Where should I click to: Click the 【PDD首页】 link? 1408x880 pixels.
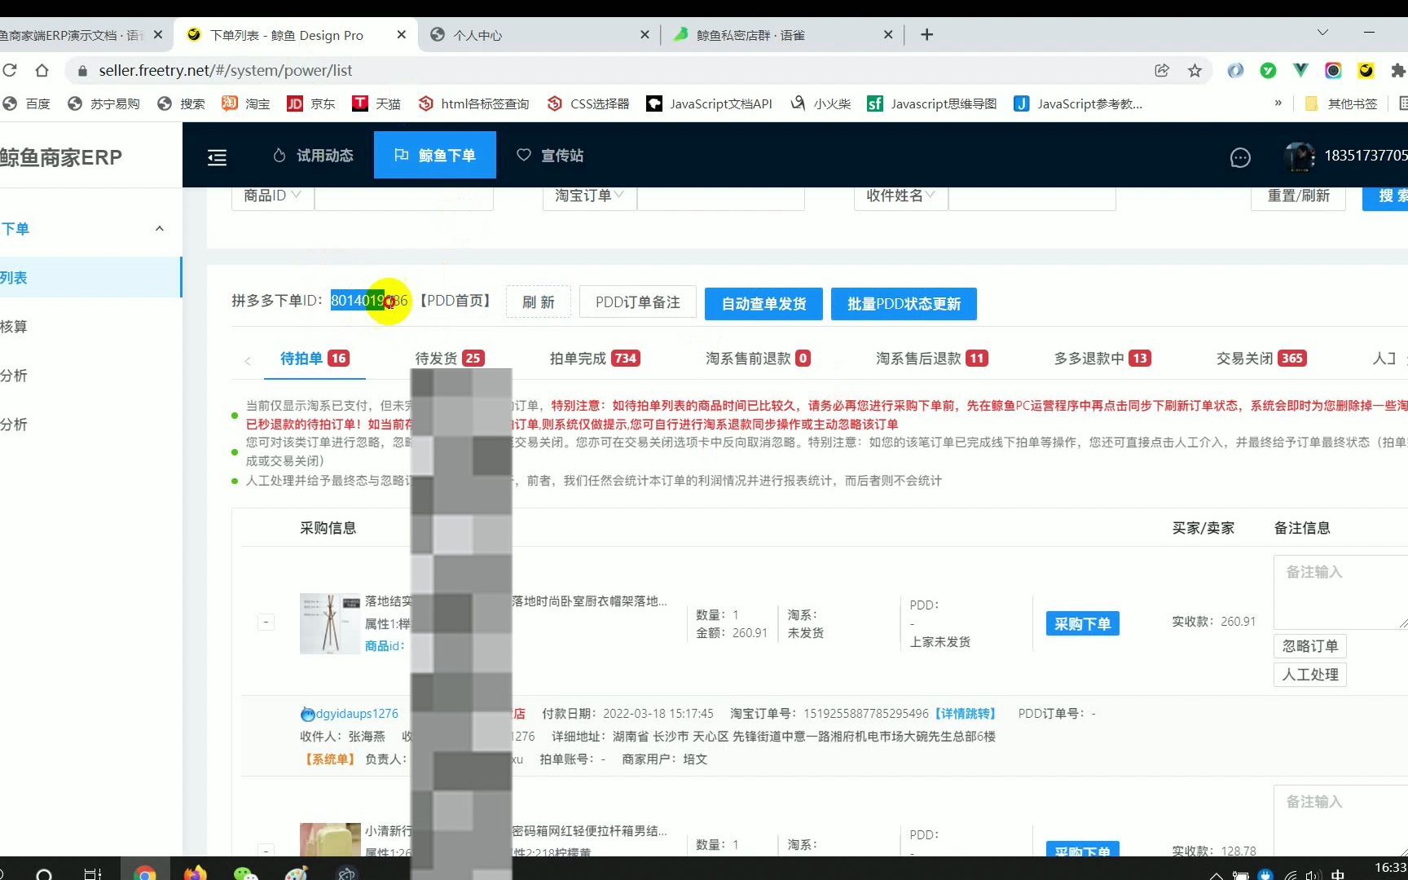click(x=456, y=301)
